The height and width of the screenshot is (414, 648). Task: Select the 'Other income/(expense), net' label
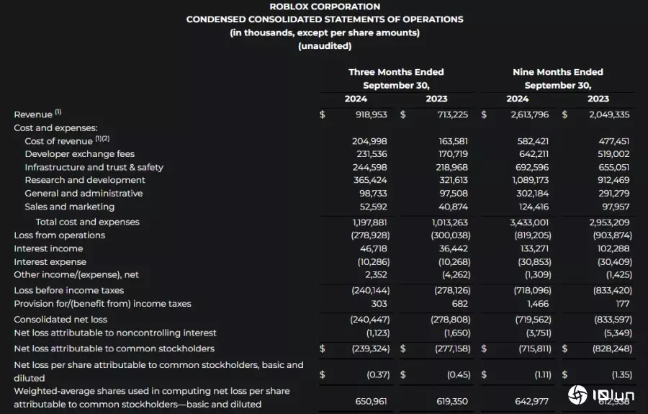76,275
